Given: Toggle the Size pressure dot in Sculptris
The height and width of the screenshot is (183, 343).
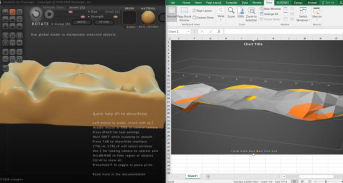Looking at the screenshot, I should pos(89,12).
